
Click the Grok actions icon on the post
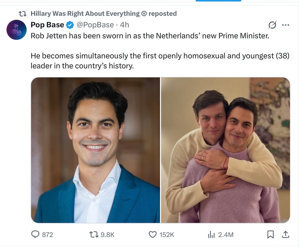[273, 25]
